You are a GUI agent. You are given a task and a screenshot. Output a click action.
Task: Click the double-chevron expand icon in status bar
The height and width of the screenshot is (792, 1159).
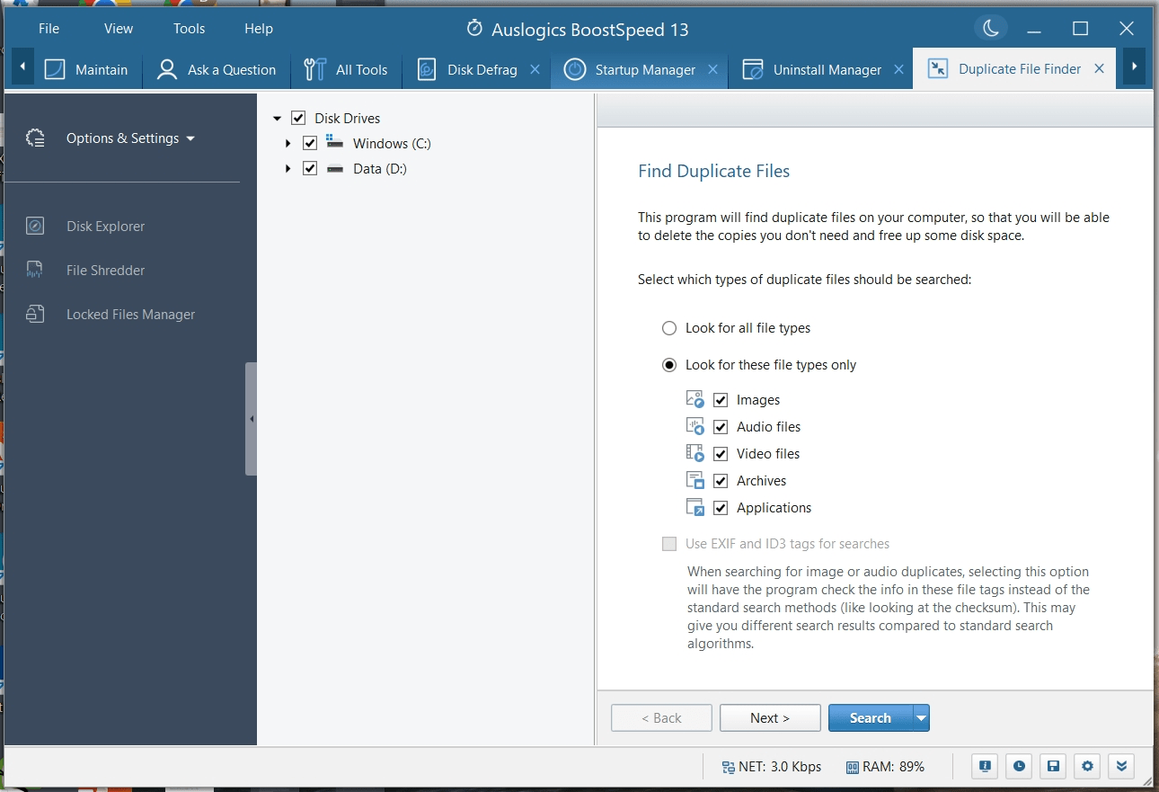(1121, 766)
